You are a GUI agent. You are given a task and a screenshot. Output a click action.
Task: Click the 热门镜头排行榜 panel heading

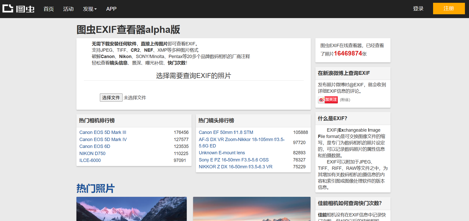[216, 121]
